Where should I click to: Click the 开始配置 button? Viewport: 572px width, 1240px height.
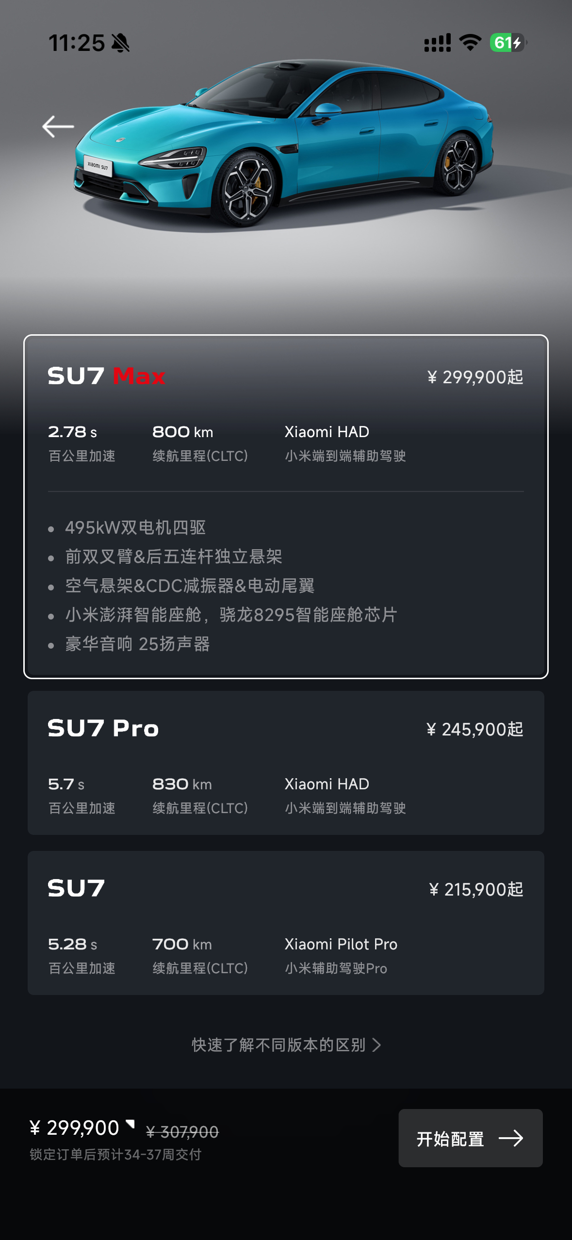point(470,1138)
